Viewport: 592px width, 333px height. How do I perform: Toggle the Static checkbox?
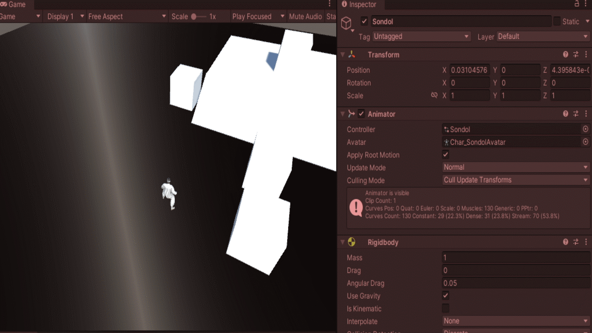point(557,21)
